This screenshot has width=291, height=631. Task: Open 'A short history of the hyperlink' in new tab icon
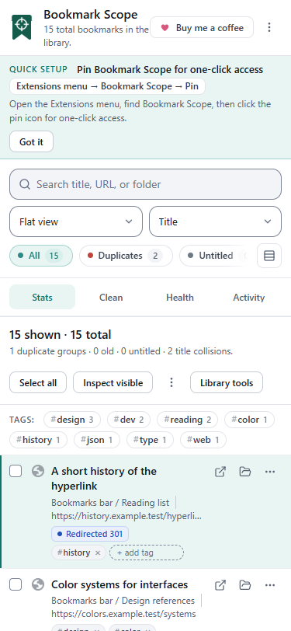[x=220, y=472]
